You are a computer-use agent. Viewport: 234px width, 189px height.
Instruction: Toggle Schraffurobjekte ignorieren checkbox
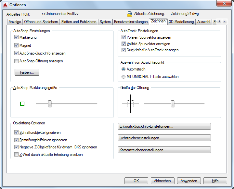pos(17,132)
